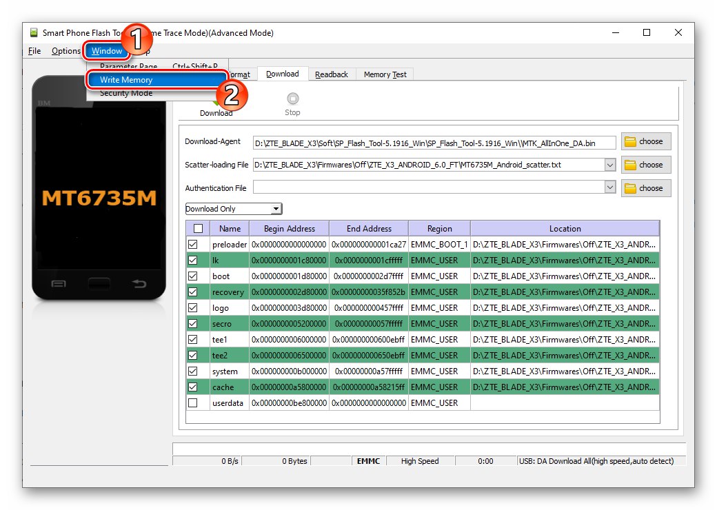Click the Smart Phone Flash Tool title icon
The width and height of the screenshot is (717, 510).
tap(34, 32)
